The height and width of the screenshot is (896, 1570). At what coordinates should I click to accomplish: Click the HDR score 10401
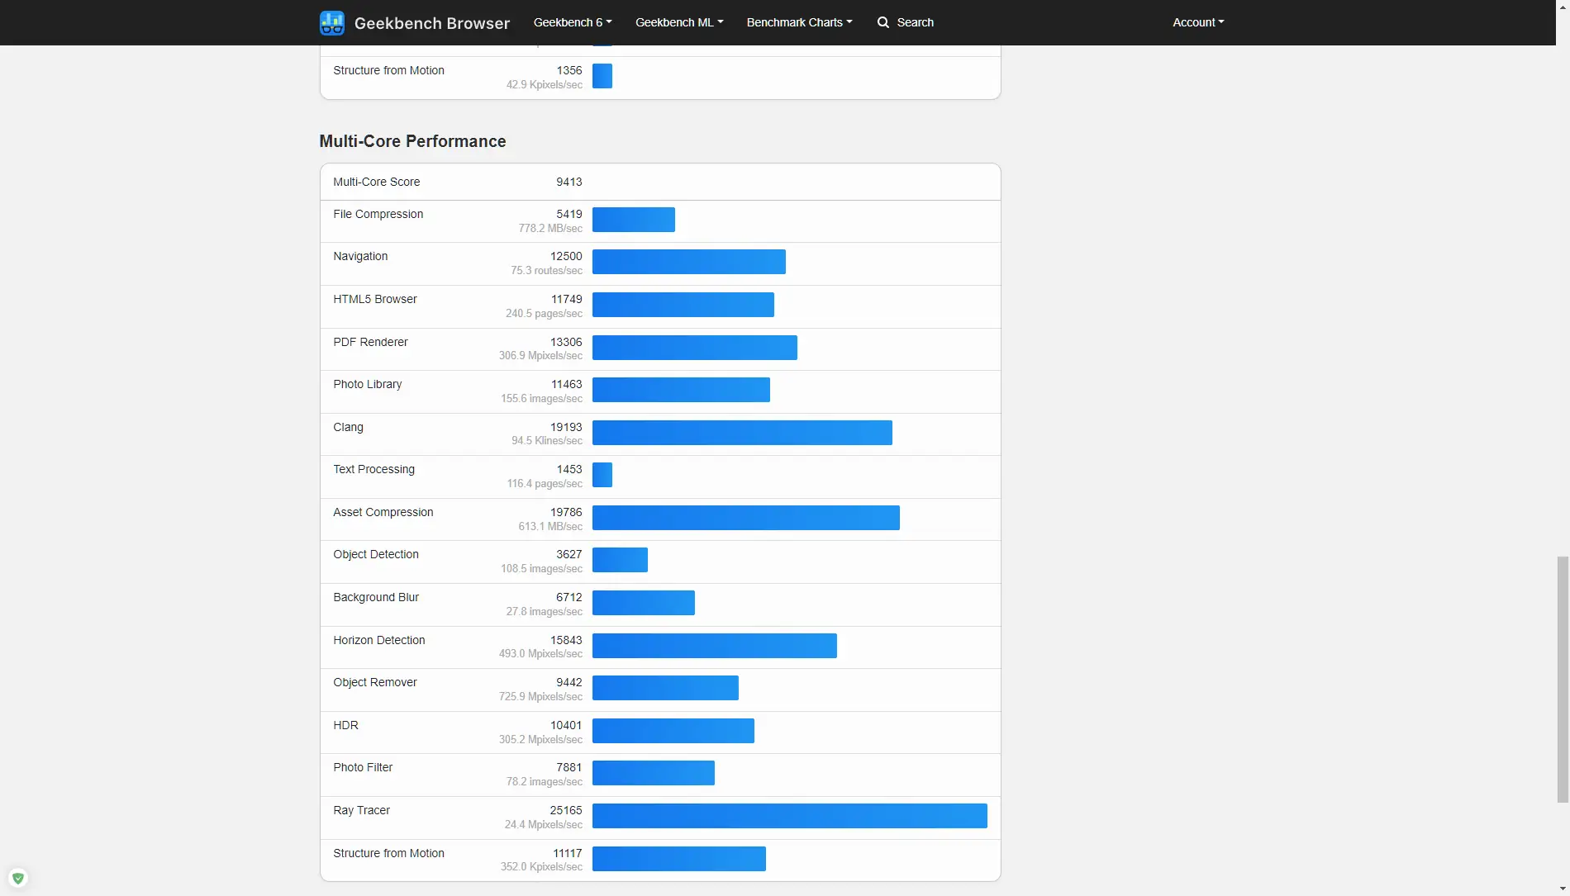566,725
